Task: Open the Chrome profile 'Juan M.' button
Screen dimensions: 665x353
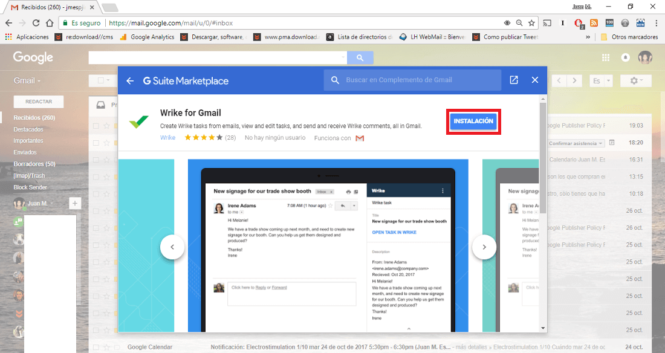Action: coord(582,7)
